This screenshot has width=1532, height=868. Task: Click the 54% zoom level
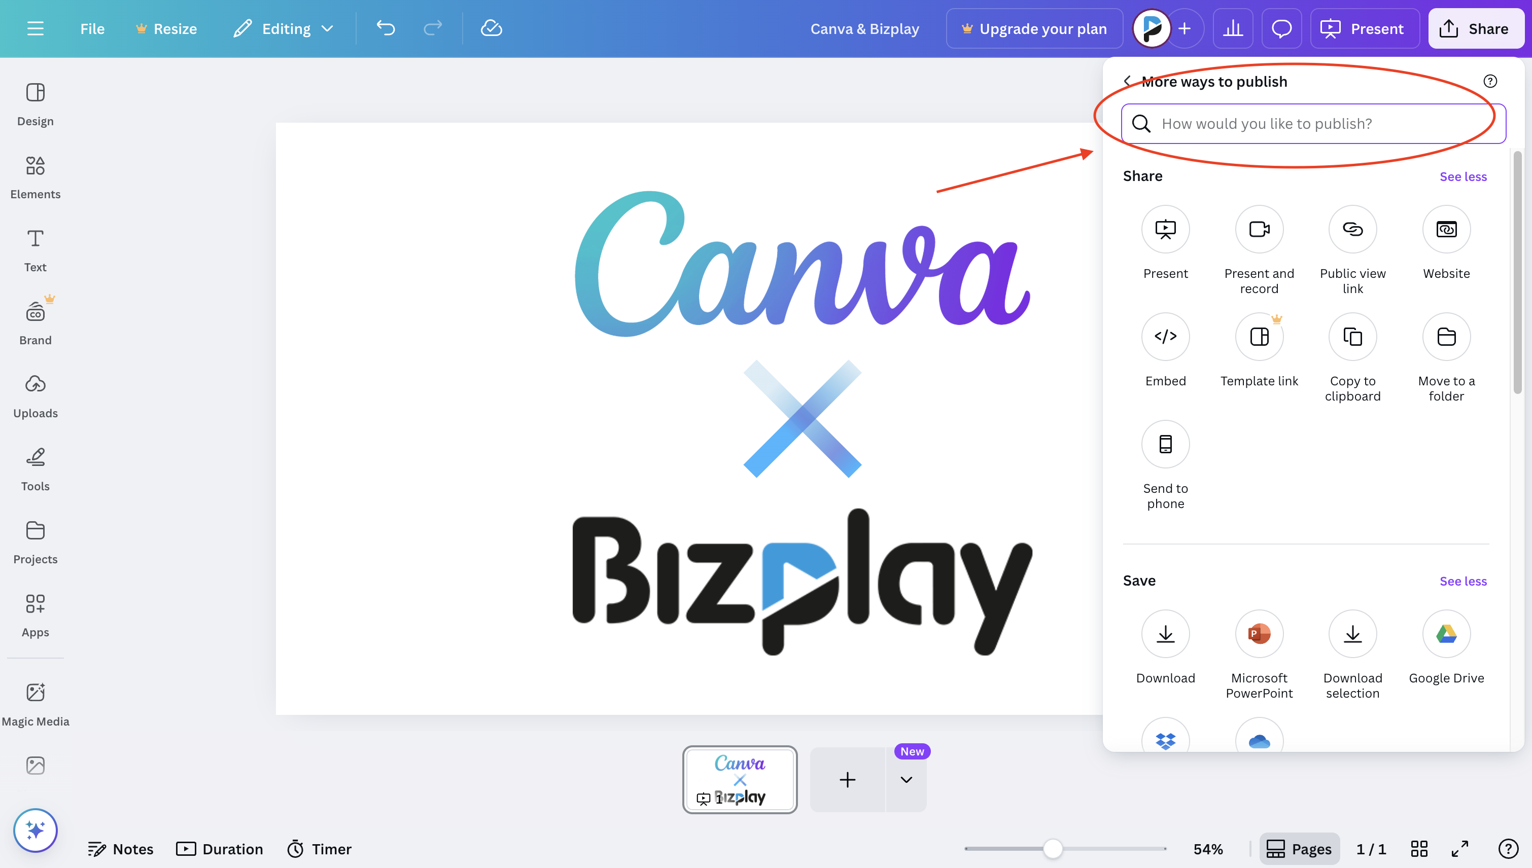point(1208,849)
